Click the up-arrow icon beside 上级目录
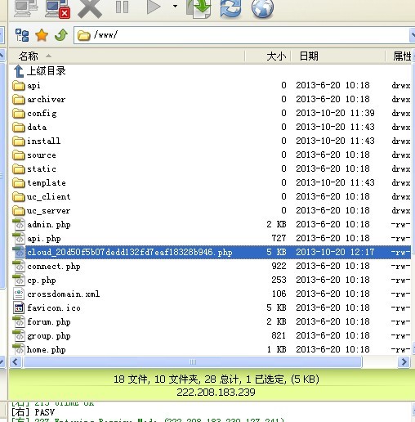The width and height of the screenshot is (415, 422). 19,71
